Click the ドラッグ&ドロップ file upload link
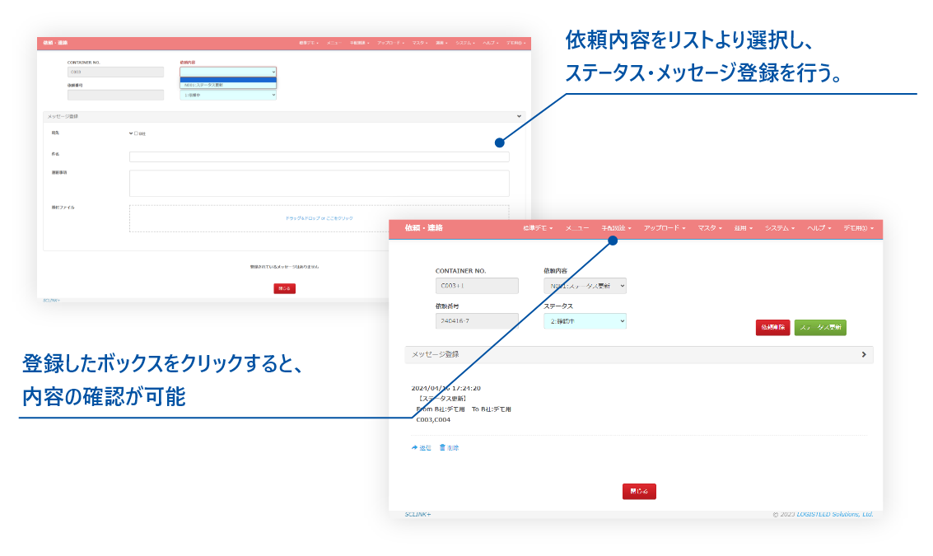Viewport: 933px width, 556px height. 319,218
